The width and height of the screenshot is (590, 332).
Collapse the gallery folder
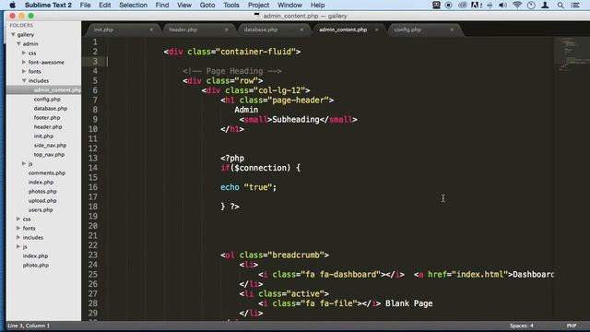click(13, 34)
